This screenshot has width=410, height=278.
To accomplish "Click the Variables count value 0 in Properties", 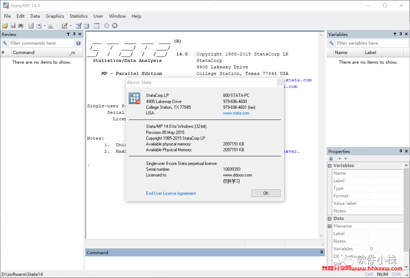I will tap(371, 249).
